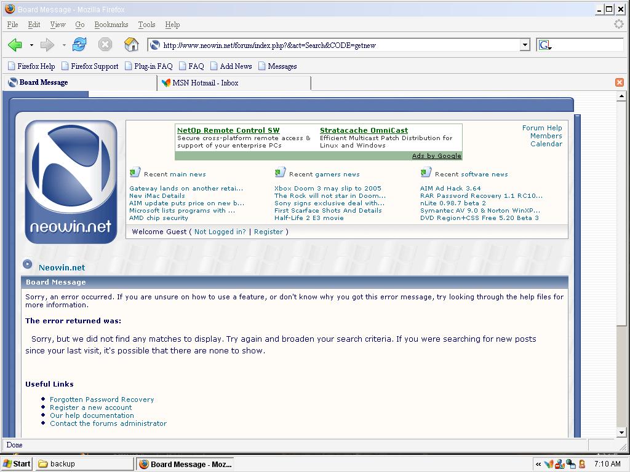Screen dimensions: 630x472
Task: Open the View menu
Action: click(x=58, y=25)
